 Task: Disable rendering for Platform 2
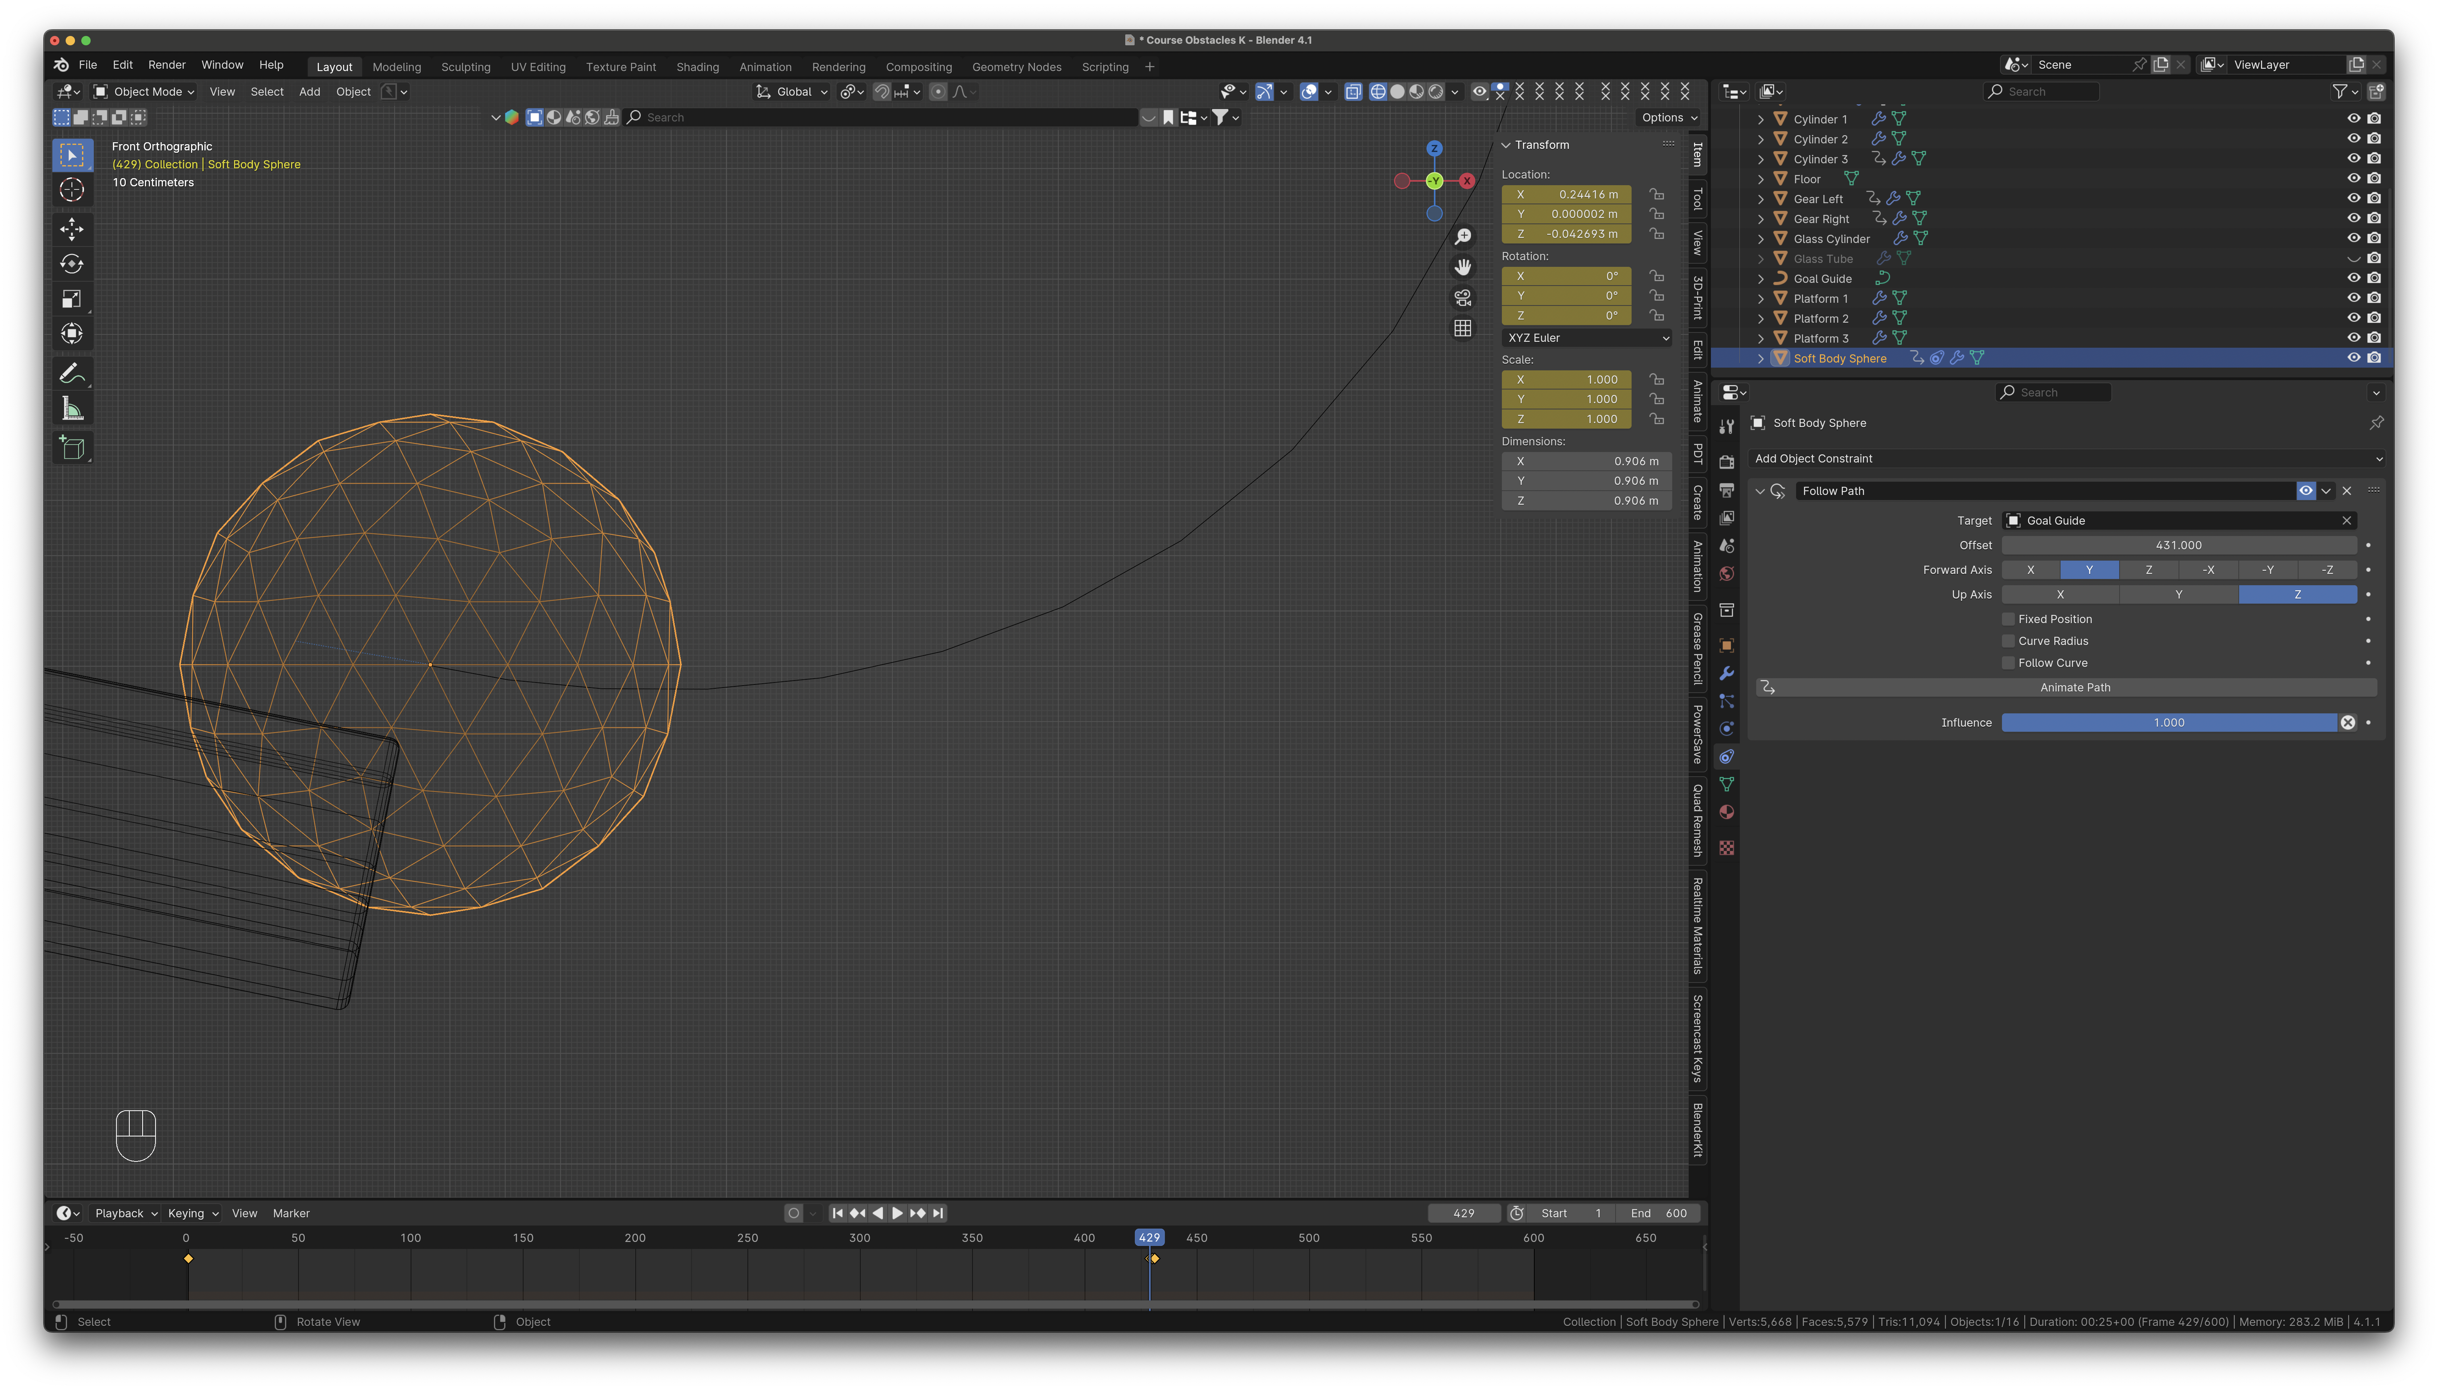tap(2374, 318)
